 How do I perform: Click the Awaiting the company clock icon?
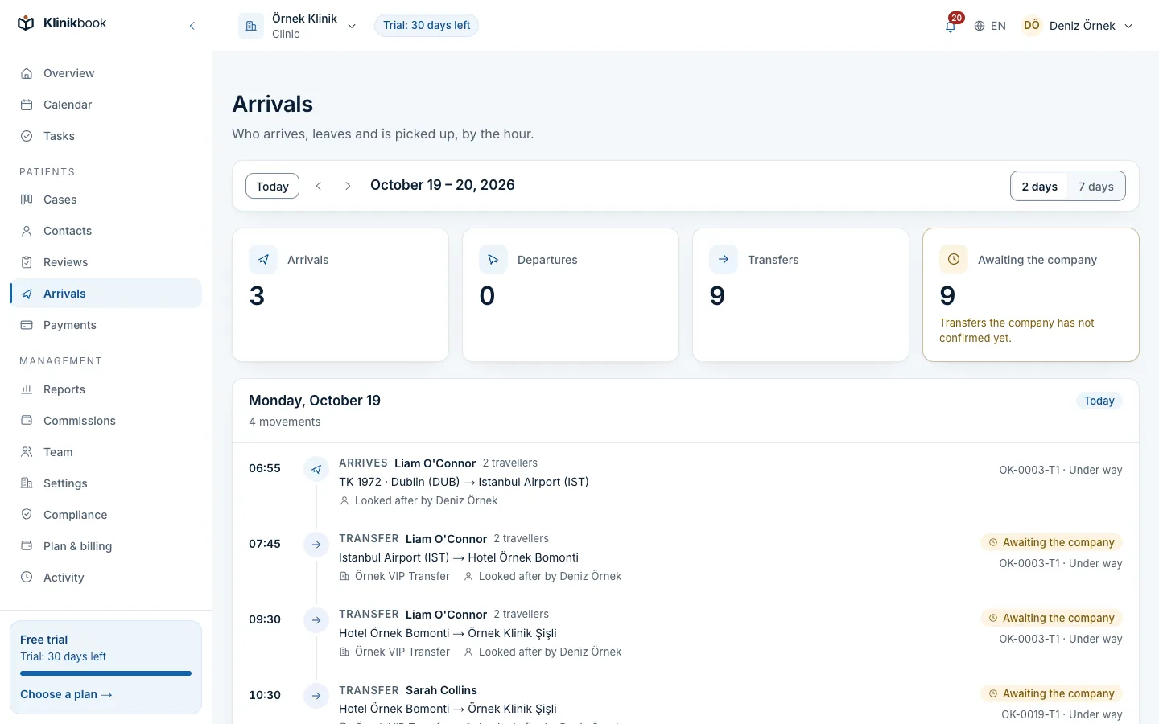954,259
